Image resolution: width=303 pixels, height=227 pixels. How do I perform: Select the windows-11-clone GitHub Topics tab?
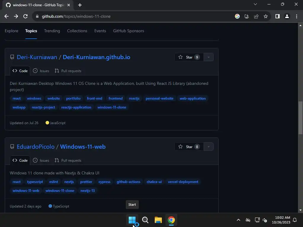coord(38,5)
